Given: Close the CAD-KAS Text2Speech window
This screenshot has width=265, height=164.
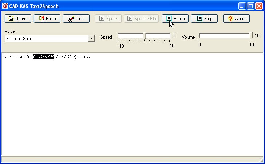Looking at the screenshot, I should 258,6.
